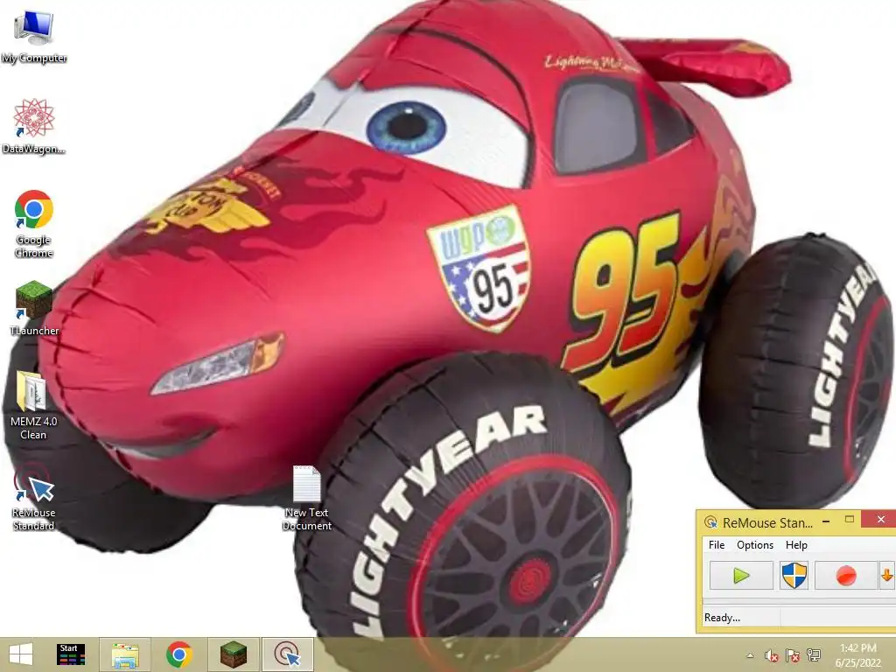The height and width of the screenshot is (672, 896).
Task: Click the orange down arrow in ReMouse toolbar
Action: 887,576
